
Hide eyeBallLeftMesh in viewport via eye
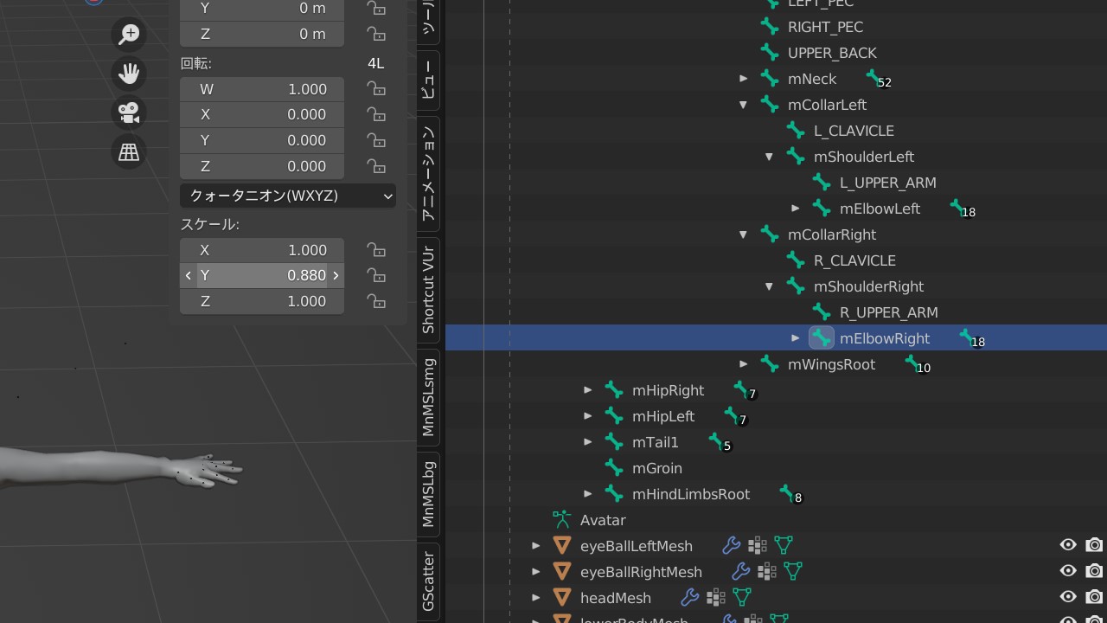coord(1068,545)
